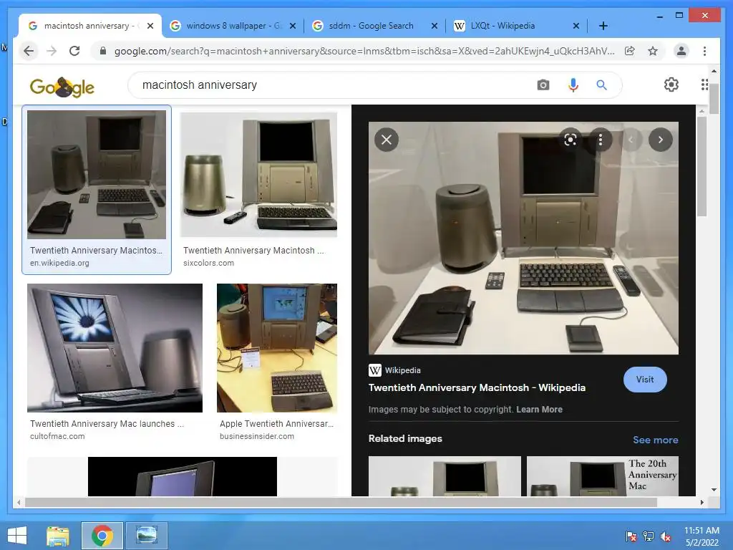Screen dimensions: 733x550
Task: Reload the current page
Action: [74, 51]
